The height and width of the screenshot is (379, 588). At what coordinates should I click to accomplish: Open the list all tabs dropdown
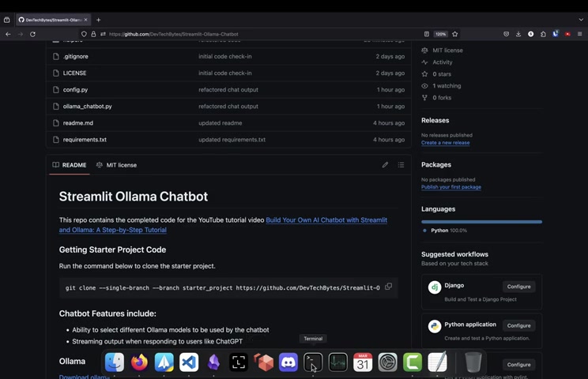581,20
